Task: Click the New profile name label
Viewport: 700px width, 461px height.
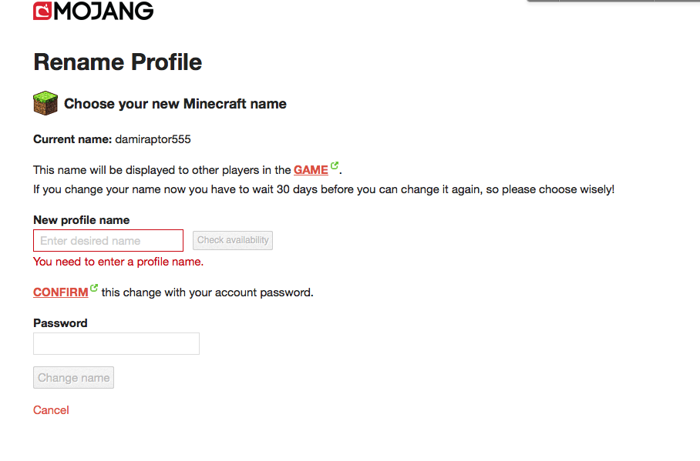Action: 81,220
